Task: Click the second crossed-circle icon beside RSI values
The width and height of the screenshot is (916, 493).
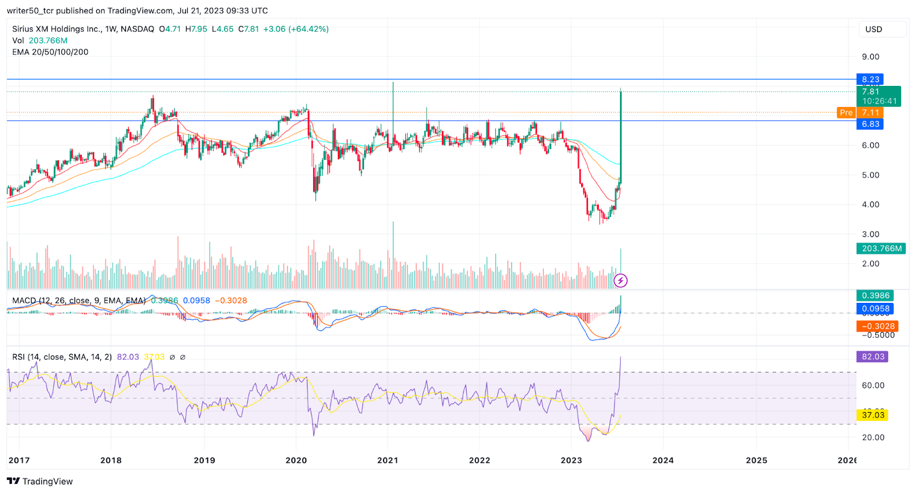Action: point(183,357)
